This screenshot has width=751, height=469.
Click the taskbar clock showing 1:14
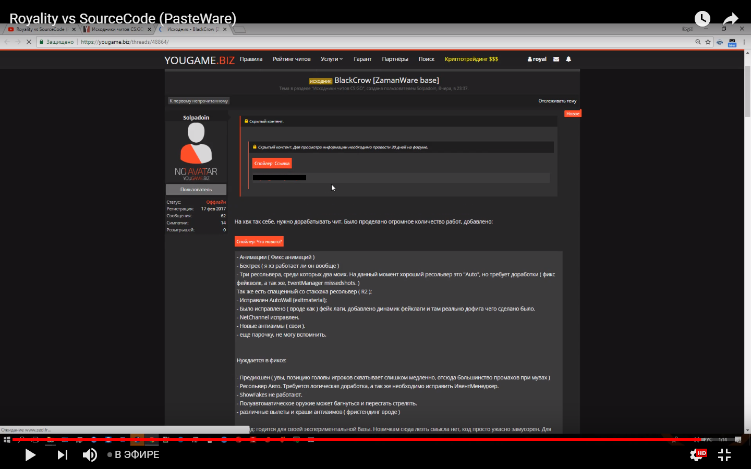point(723,440)
